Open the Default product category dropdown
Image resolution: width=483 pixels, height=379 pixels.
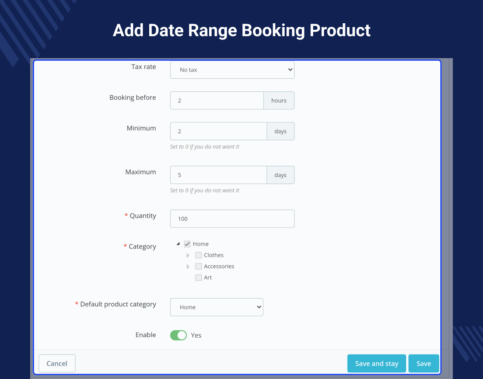pyautogui.click(x=217, y=307)
